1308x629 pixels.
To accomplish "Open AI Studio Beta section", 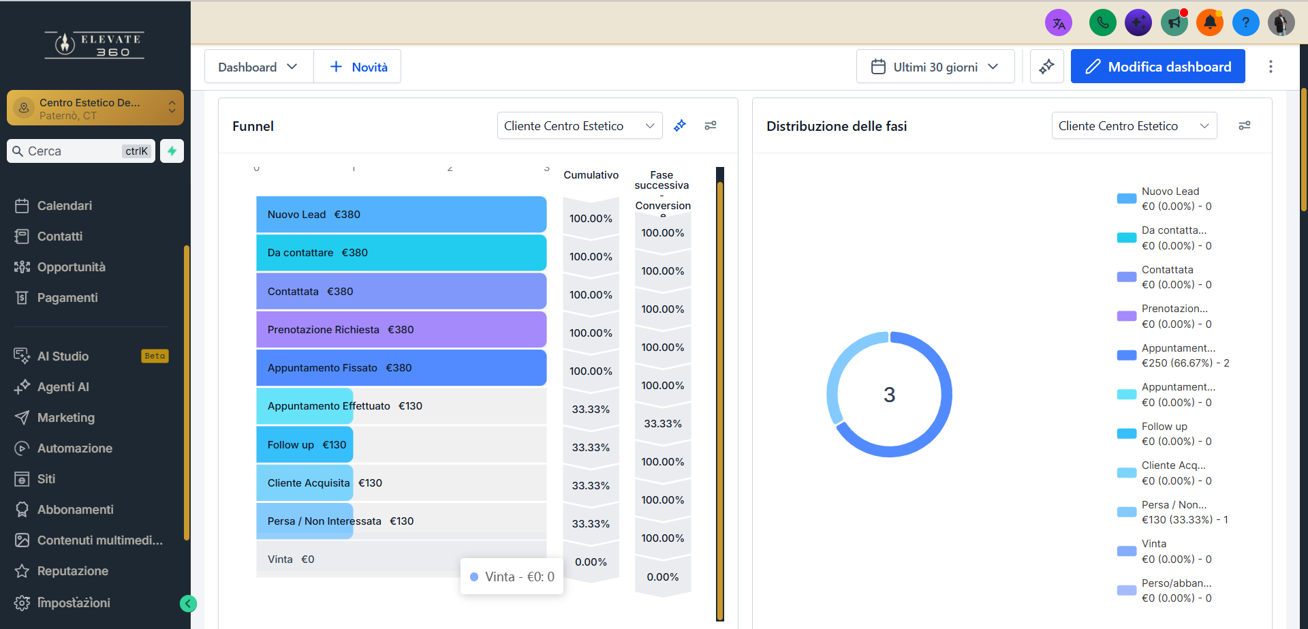I will 92,356.
